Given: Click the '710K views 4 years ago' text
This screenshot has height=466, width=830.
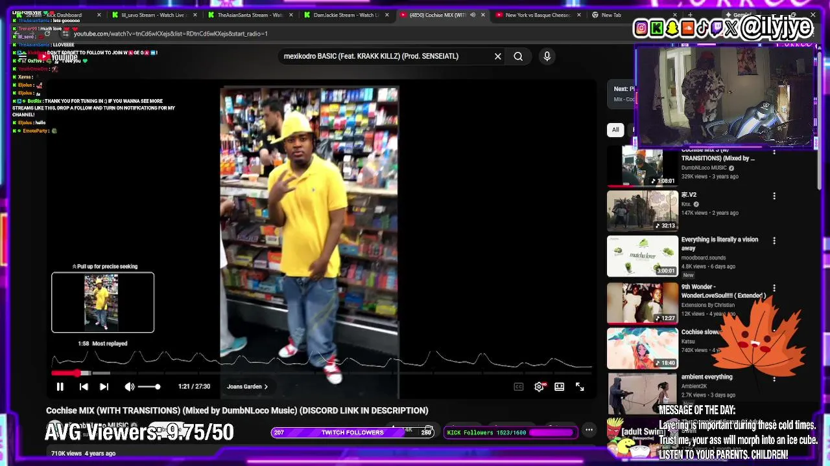Looking at the screenshot, I should [x=84, y=454].
